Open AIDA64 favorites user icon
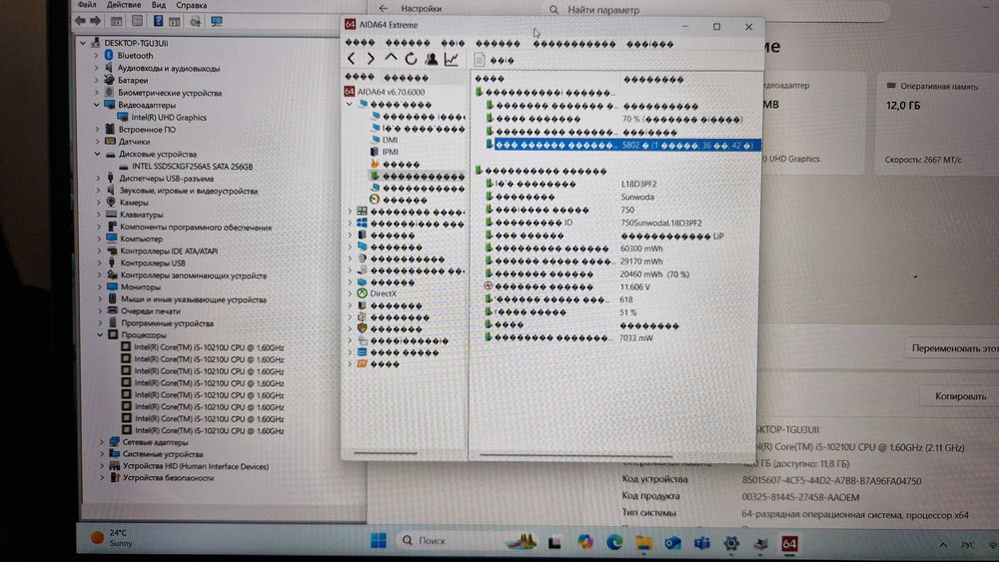The image size is (999, 562). (x=432, y=59)
